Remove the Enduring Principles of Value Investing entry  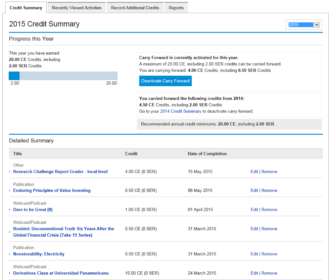tap(269, 191)
